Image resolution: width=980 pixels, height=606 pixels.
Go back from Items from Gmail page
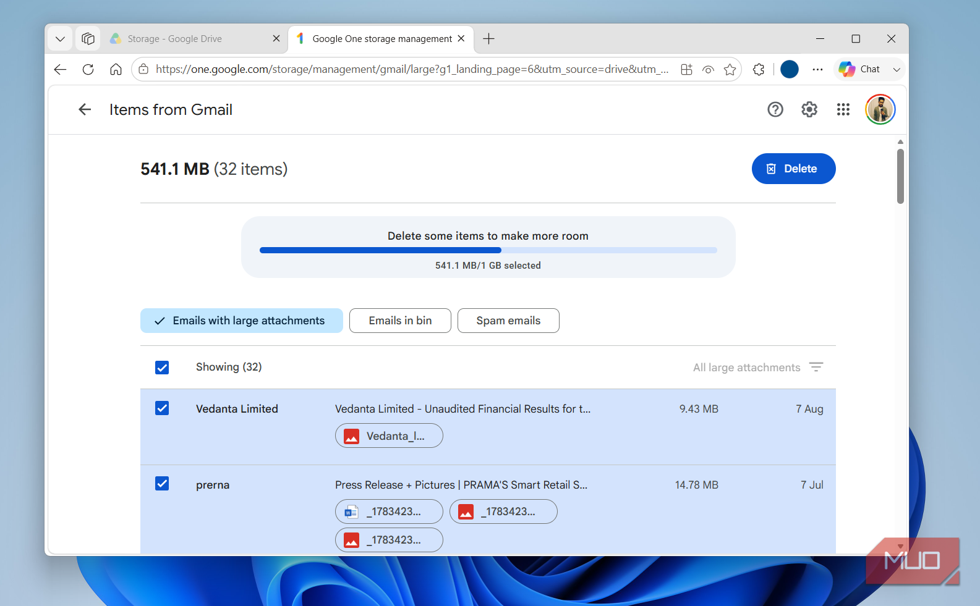[85, 109]
